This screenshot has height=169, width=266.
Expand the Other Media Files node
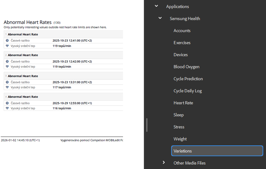click(x=164, y=163)
